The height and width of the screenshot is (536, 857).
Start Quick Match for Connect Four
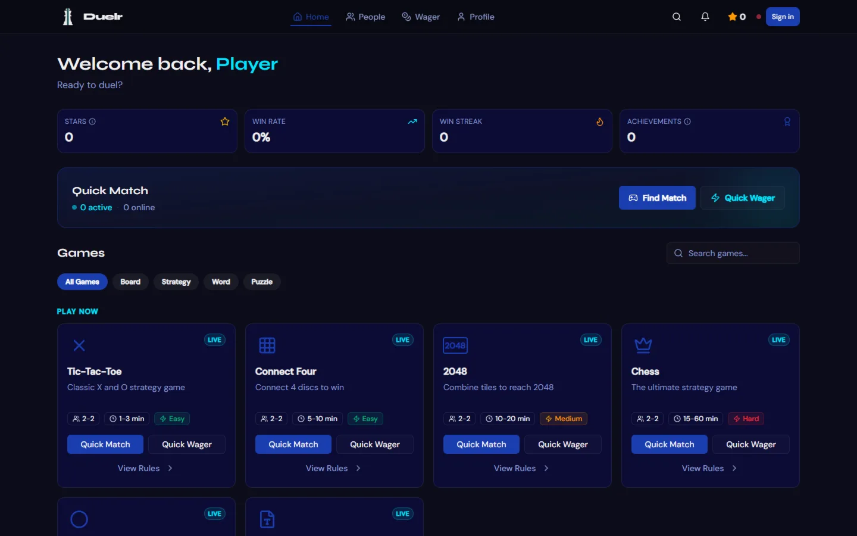293,444
